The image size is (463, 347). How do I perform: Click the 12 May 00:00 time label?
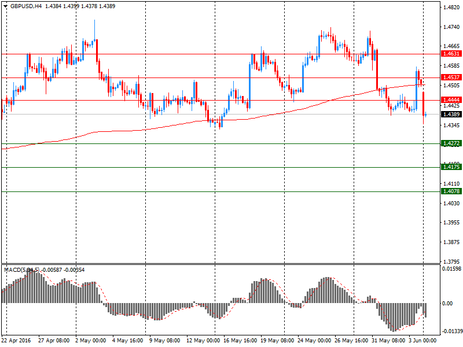point(203,341)
